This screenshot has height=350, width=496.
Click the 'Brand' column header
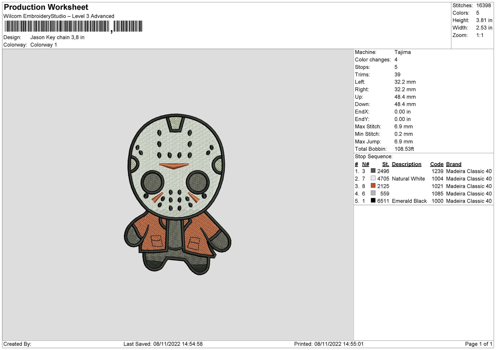click(x=453, y=164)
